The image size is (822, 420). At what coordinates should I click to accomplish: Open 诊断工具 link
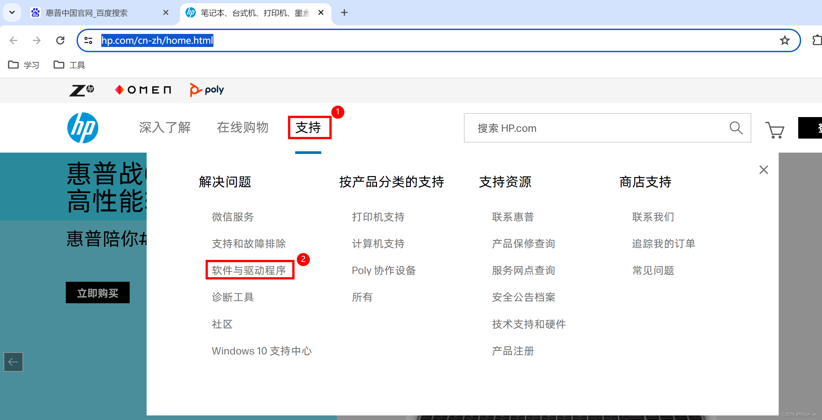click(233, 297)
